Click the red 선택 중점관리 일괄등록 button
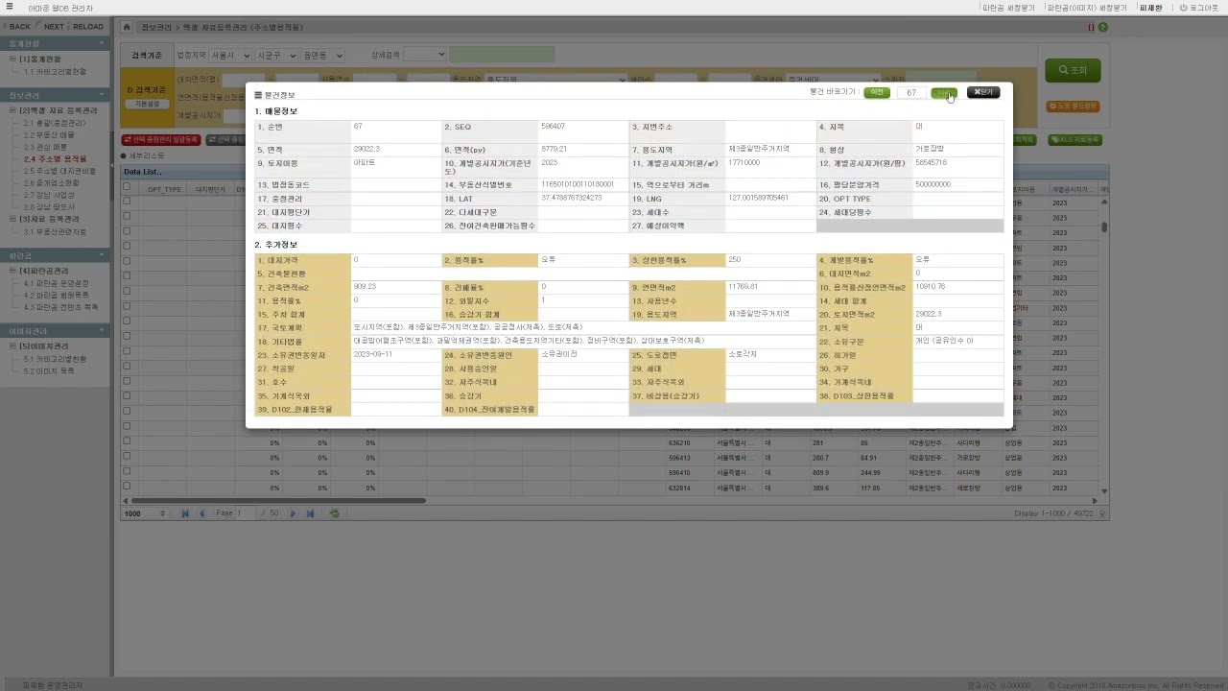1228x691 pixels. coord(161,140)
